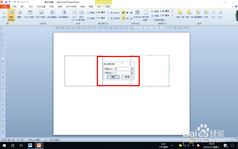Open Selection Pane (选择窗格)
Viewport: 238px width, 149px height.
point(198,14)
